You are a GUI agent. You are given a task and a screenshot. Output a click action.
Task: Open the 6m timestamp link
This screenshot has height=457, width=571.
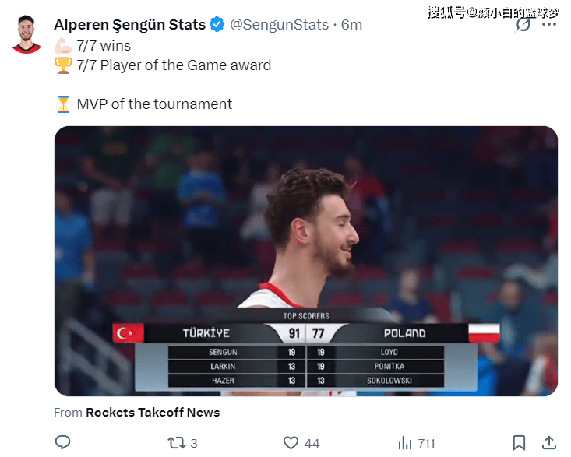(351, 25)
